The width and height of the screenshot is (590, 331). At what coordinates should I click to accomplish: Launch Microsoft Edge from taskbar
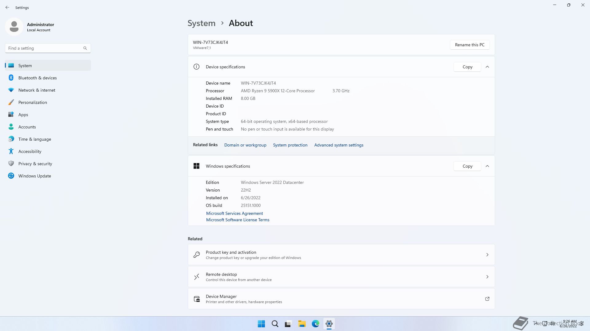pos(315,324)
